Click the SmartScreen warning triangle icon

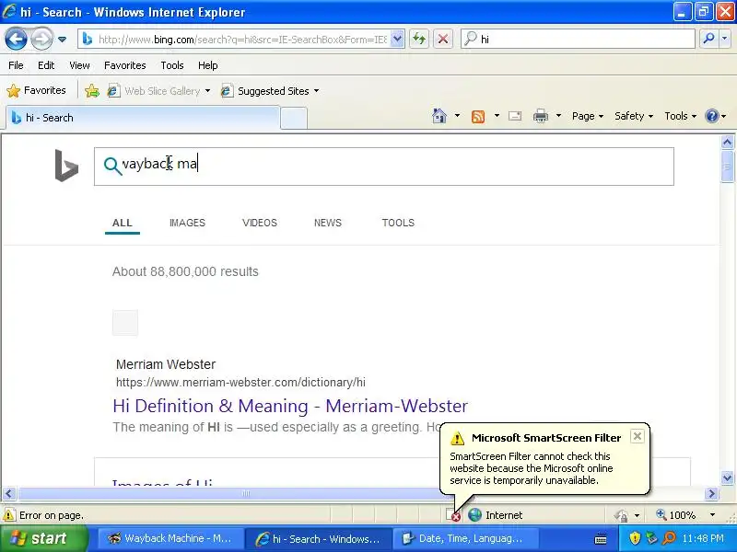click(x=457, y=439)
